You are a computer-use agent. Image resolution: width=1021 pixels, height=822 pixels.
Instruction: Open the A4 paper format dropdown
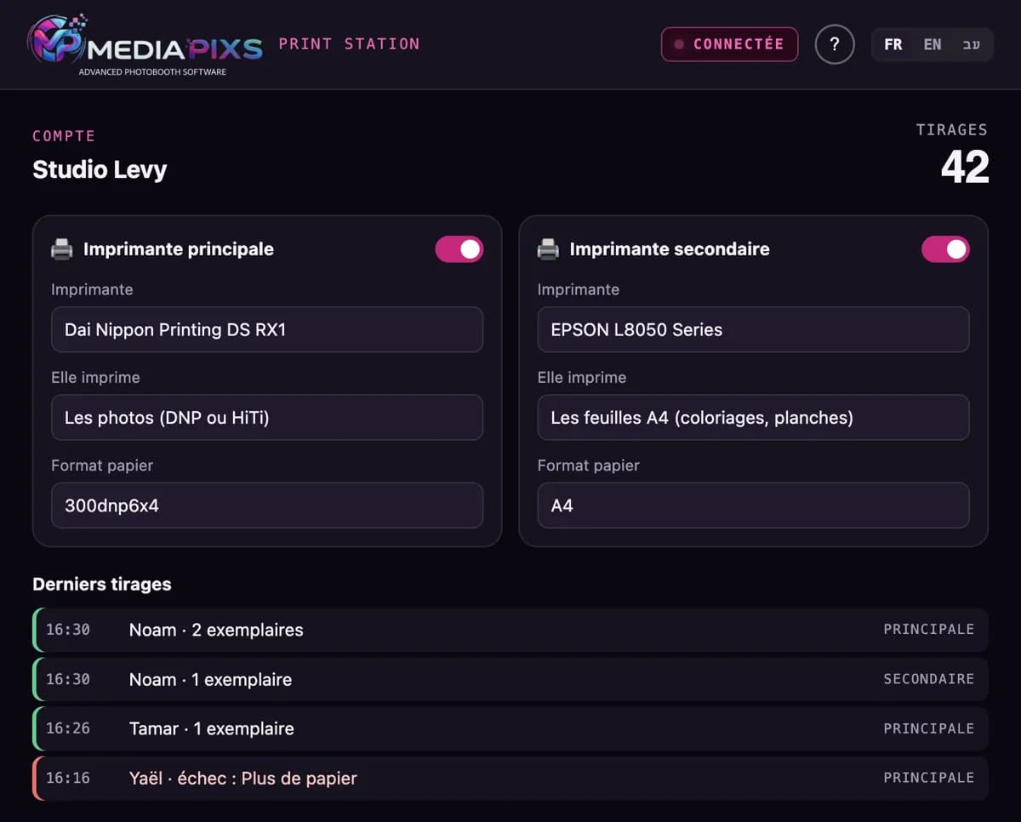click(x=753, y=505)
